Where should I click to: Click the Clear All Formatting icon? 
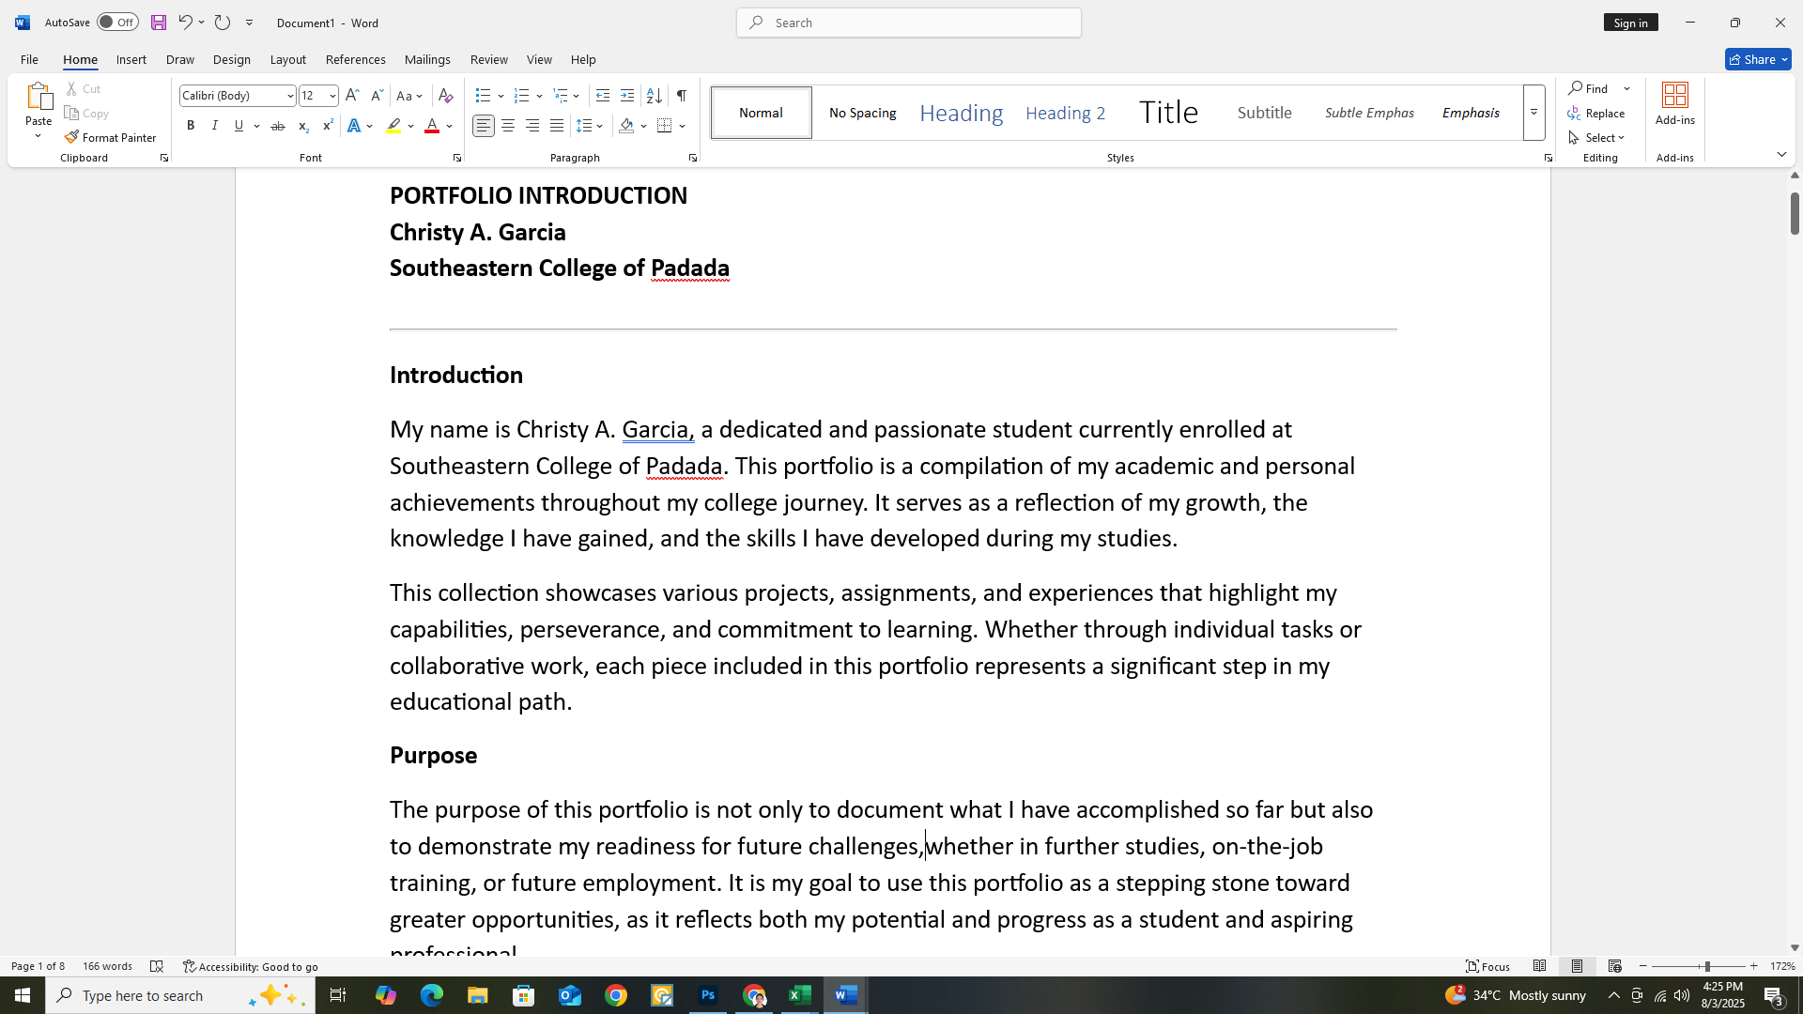tap(446, 96)
